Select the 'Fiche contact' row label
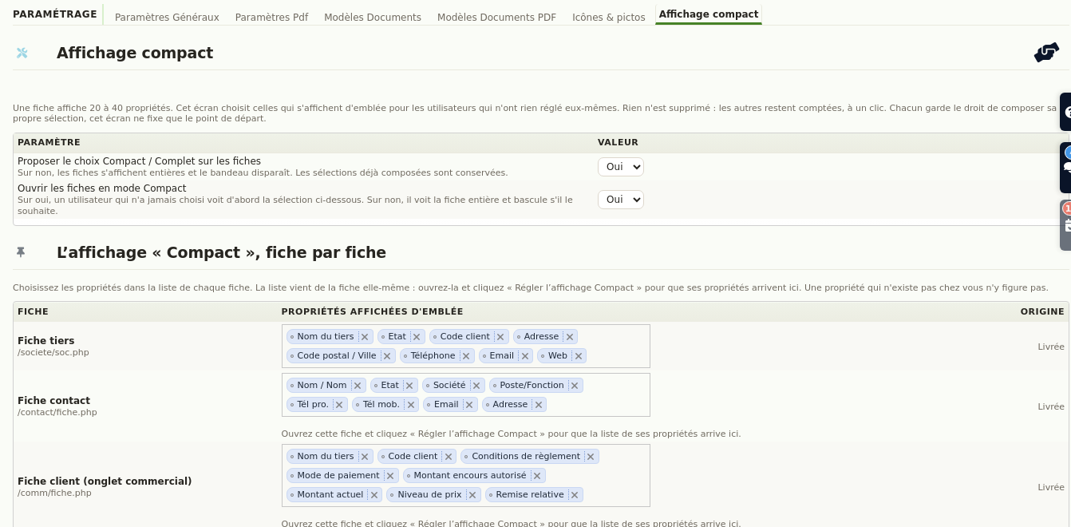 [53, 401]
